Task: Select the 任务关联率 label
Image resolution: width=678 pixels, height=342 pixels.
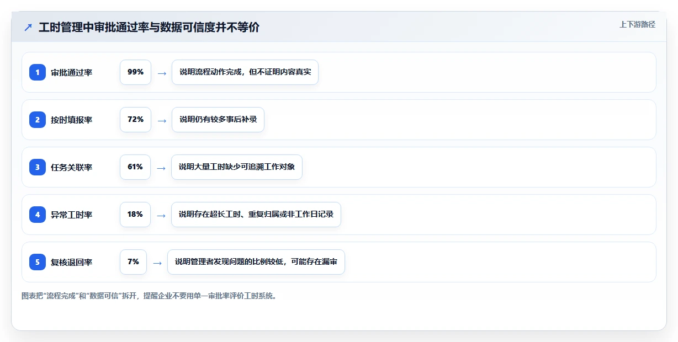Action: point(71,167)
